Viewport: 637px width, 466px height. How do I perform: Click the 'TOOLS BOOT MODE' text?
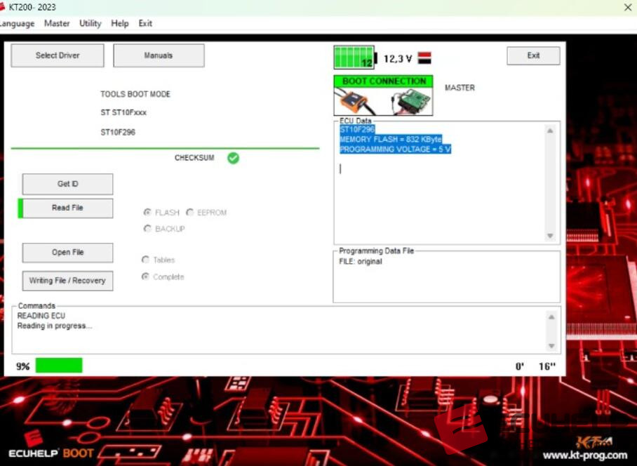[x=135, y=94]
